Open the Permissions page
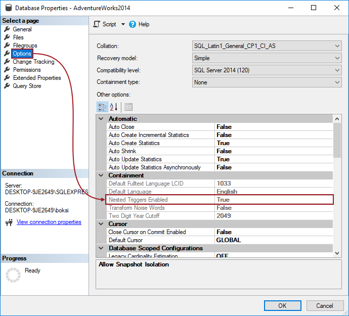The width and height of the screenshot is (349, 316). coord(27,70)
